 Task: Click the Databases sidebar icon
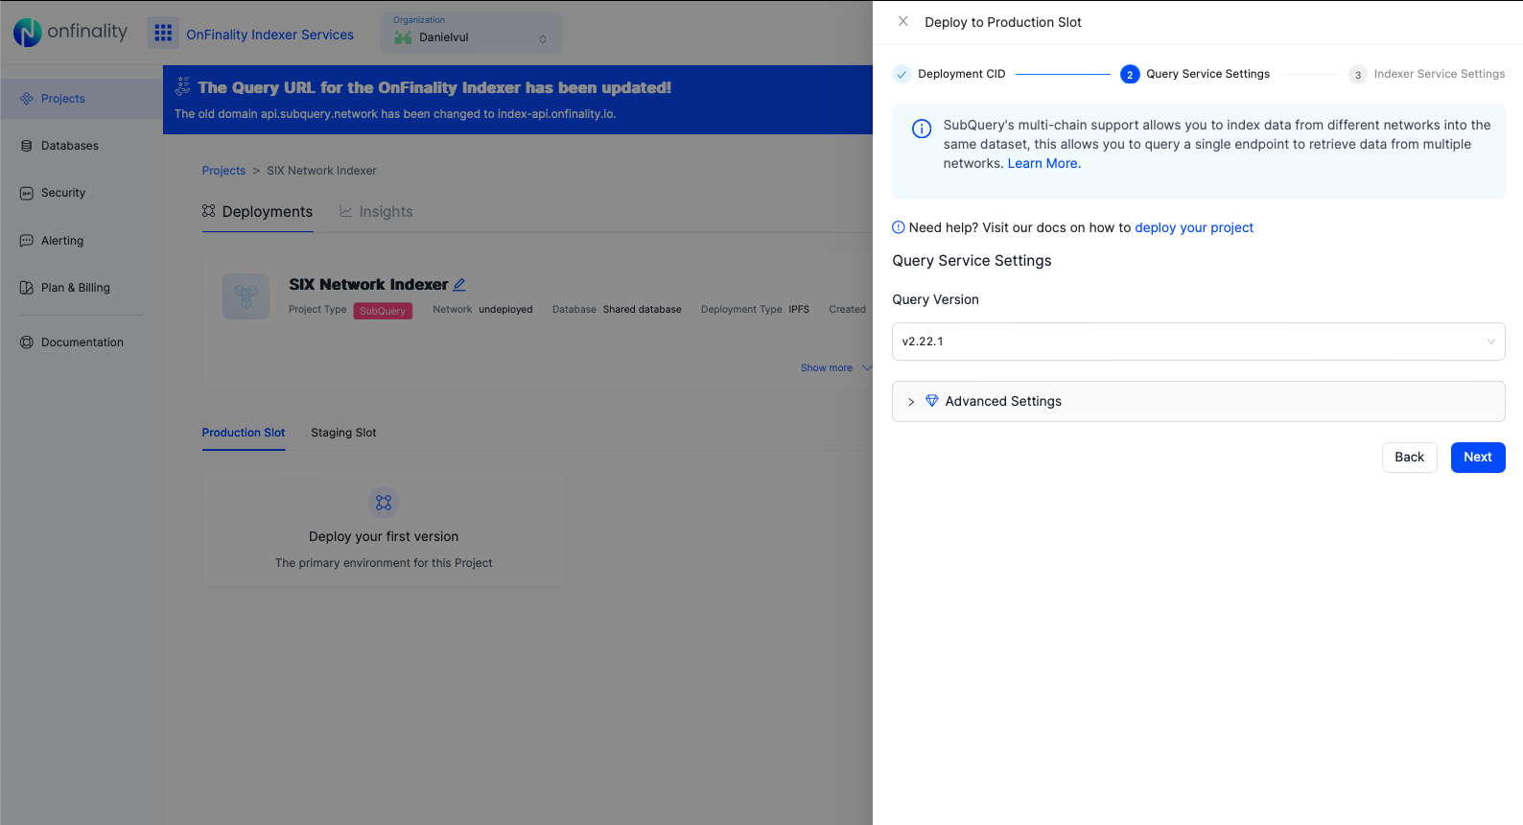tap(27, 146)
